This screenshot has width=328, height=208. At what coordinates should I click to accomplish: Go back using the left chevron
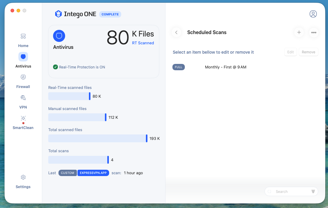[176, 33]
